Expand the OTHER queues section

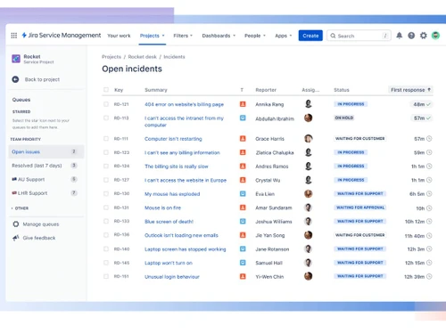pos(20,208)
